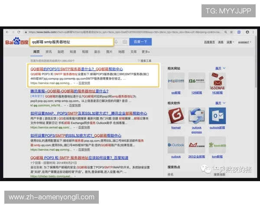The height and width of the screenshot is (208, 260).
Task: Select the 网页 search tab
Action: 36,52
